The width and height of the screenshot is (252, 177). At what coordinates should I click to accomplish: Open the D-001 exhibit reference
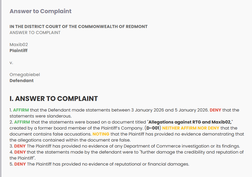click(153, 128)
